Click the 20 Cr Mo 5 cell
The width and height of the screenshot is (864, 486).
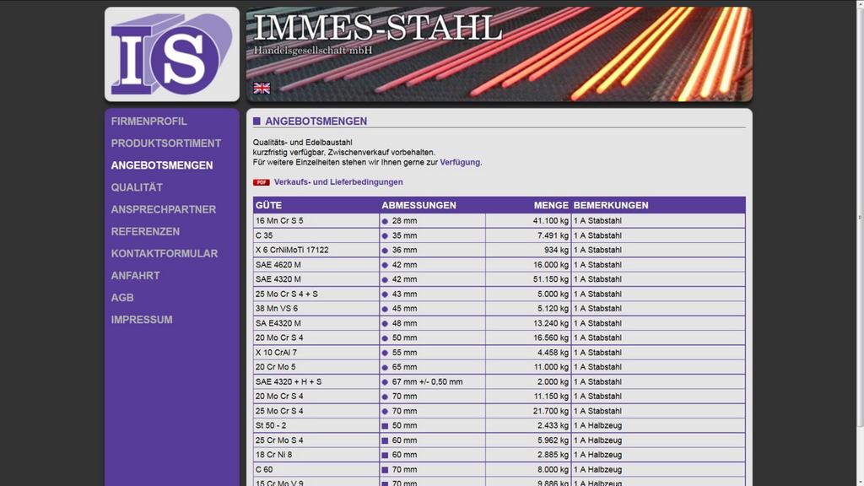(x=316, y=367)
